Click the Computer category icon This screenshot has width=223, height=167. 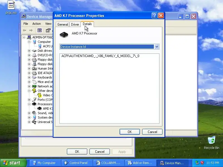pos(34,42)
